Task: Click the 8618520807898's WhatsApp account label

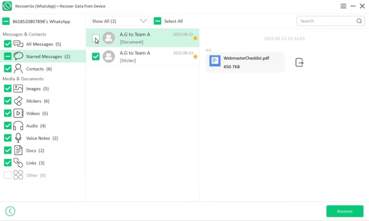Action: point(41,21)
